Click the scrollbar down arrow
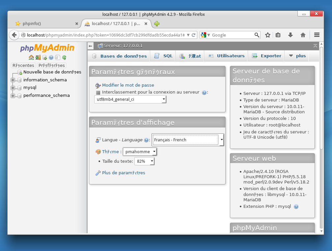 321,231
